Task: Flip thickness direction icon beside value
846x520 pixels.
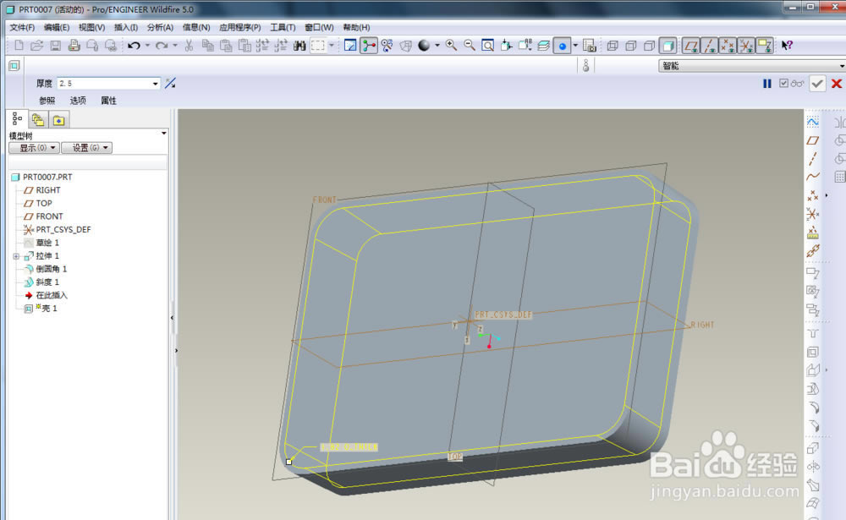Action: (x=171, y=83)
